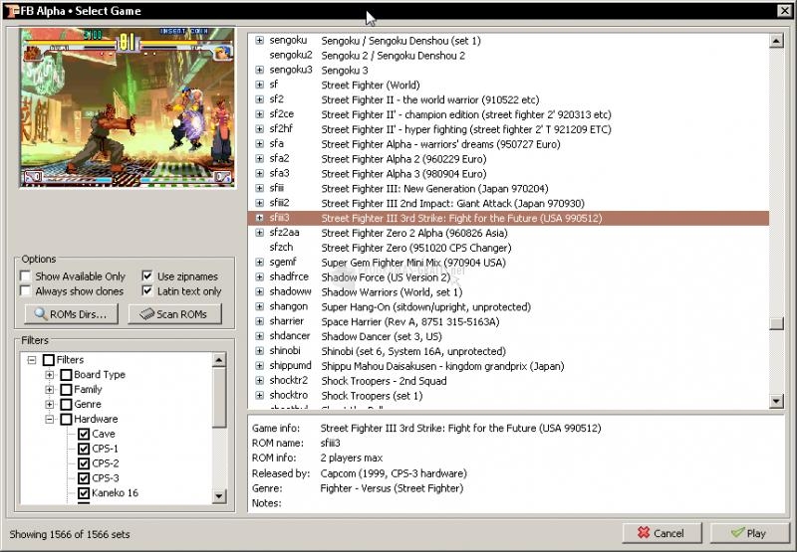Select Sengoku 2 / Sengoku Denshou 2

[x=393, y=56]
